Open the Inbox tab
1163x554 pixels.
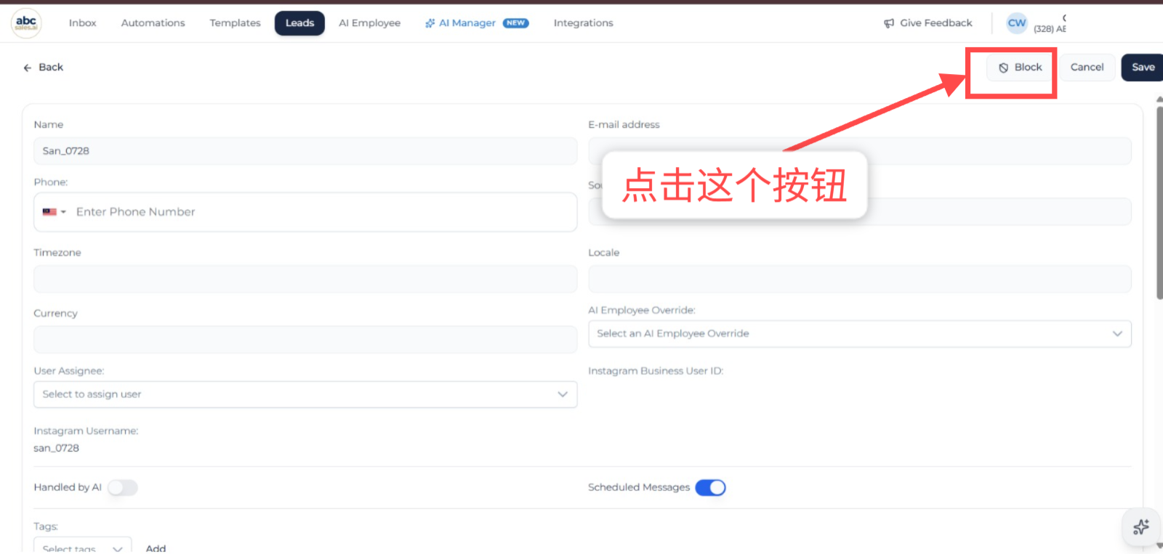tap(82, 23)
